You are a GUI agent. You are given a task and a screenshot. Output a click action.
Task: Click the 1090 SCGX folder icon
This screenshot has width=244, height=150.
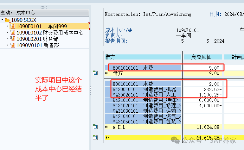tap(7, 20)
